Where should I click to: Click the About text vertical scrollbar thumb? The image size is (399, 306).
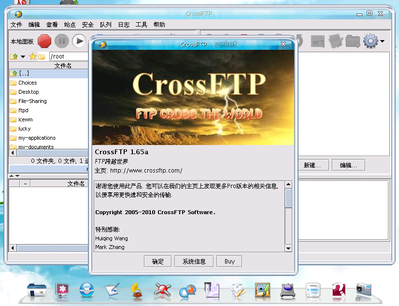[x=288, y=198]
